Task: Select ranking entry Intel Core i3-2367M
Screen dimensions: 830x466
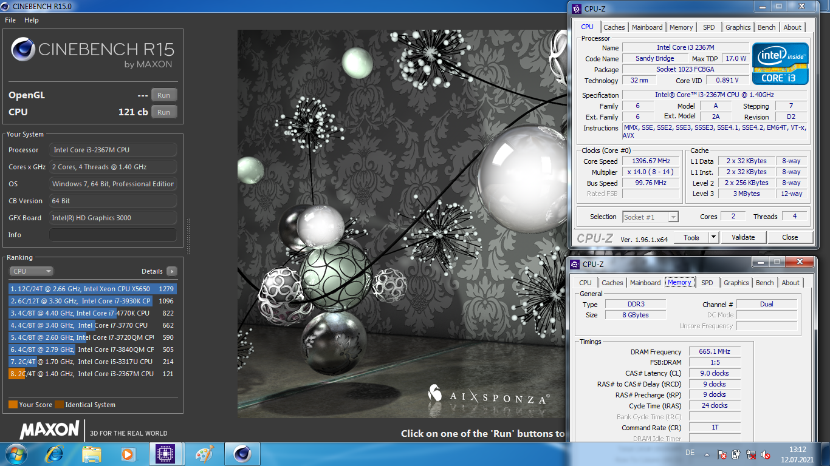Action: click(92, 374)
